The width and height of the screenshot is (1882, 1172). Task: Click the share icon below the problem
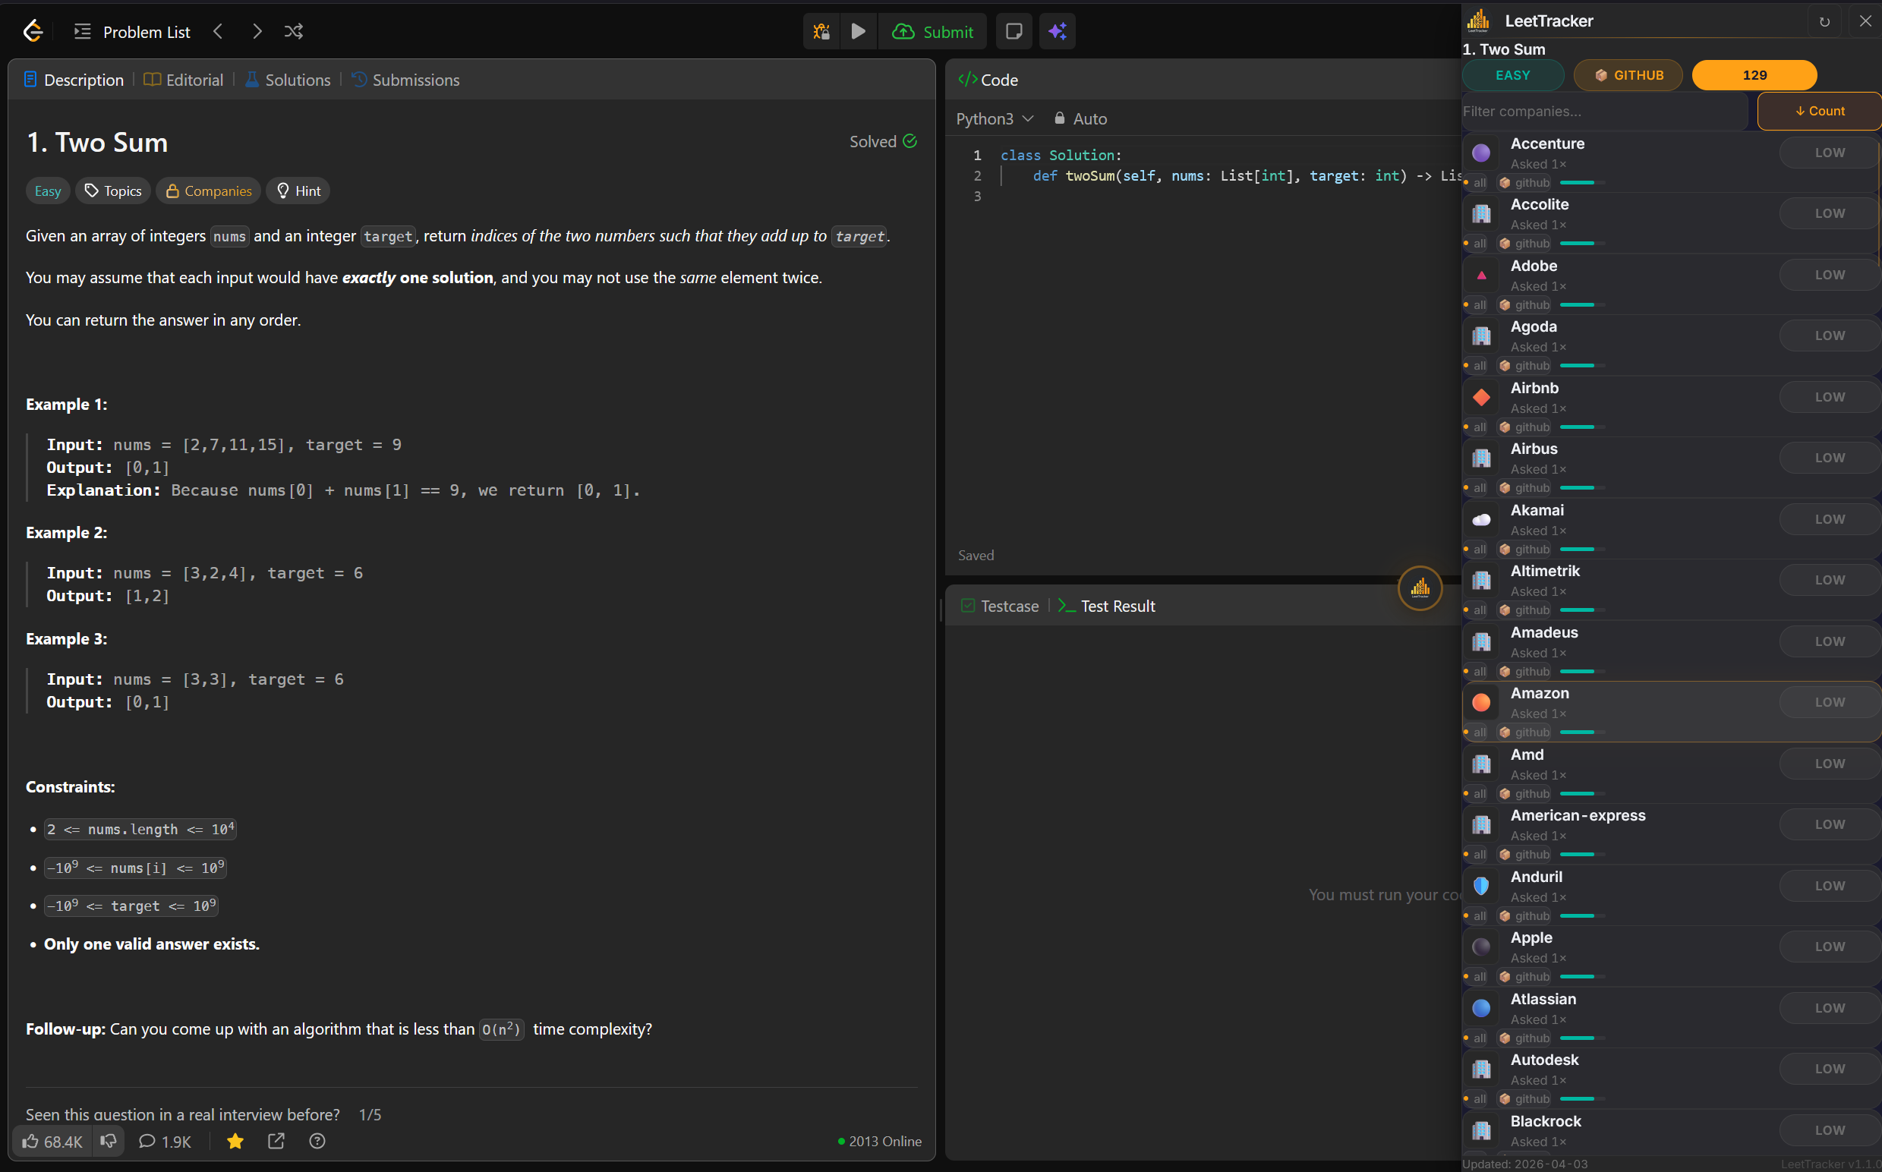click(x=276, y=1141)
